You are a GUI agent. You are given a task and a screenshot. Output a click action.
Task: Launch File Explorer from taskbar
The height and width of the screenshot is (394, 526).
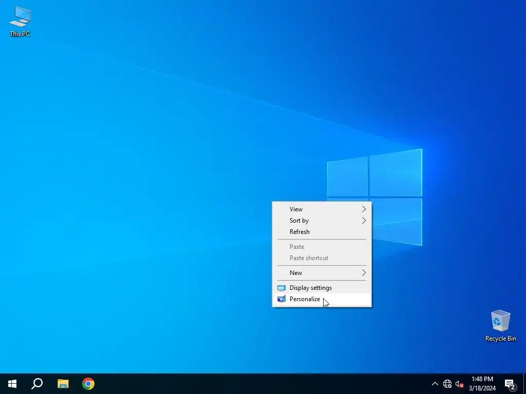pyautogui.click(x=63, y=384)
